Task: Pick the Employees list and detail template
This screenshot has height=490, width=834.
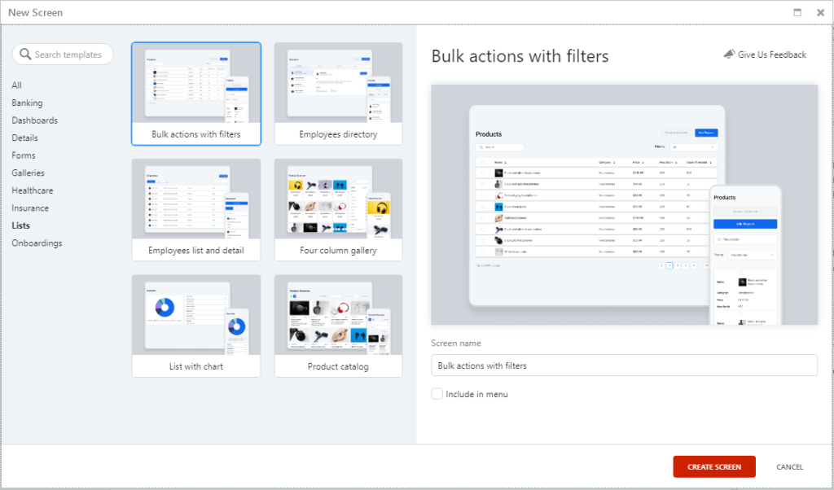Action: pos(196,210)
